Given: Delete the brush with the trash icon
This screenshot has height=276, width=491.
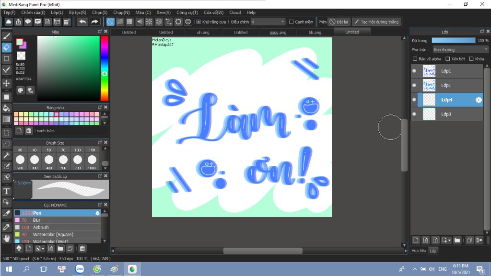Looking at the screenshot, I should (x=82, y=249).
